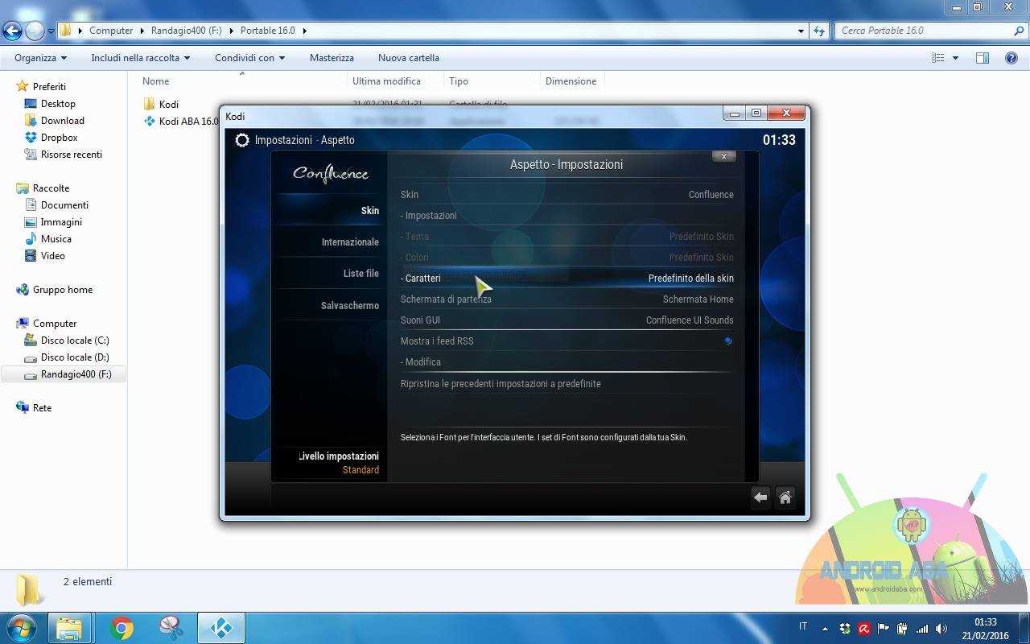Select the Caratteri setting row
This screenshot has width=1030, height=644.
click(567, 278)
